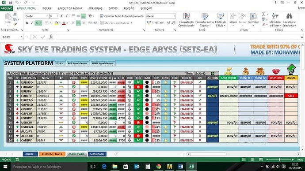
Task: Switch to Page Break Preview icon
Action: (x=261, y=160)
